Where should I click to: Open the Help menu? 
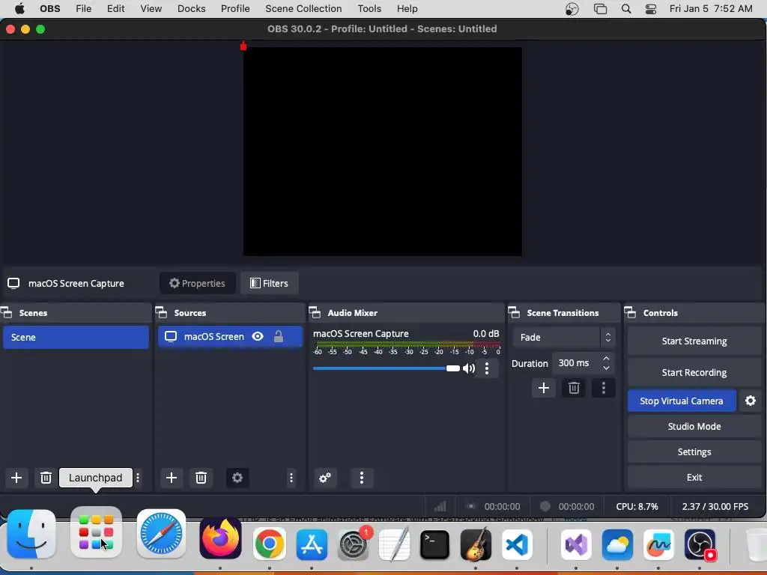tap(407, 9)
